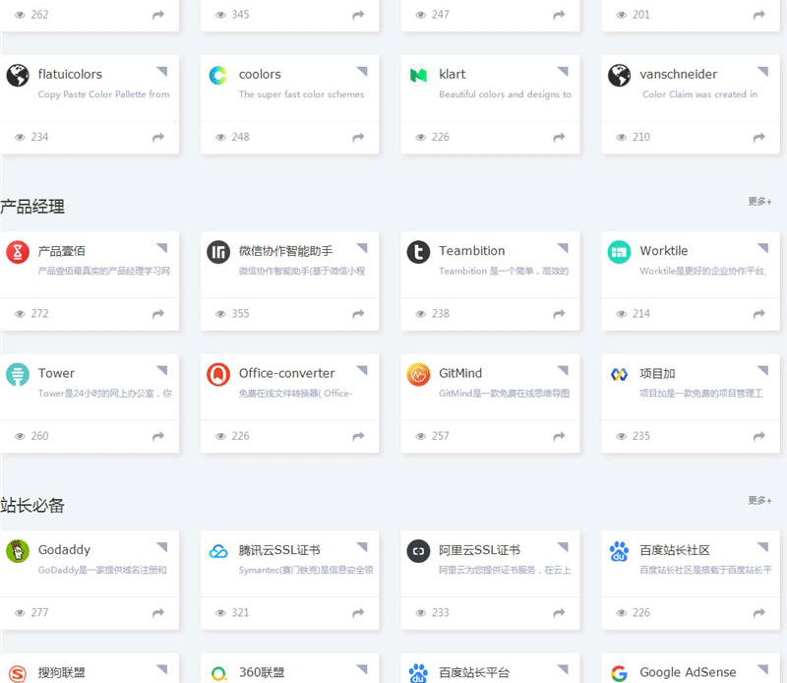The height and width of the screenshot is (683, 787).
Task: Click the GitMind orange icon
Action: [418, 374]
